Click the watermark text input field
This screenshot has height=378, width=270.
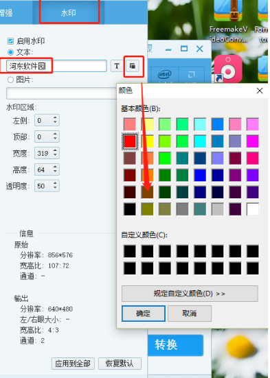tap(56, 66)
